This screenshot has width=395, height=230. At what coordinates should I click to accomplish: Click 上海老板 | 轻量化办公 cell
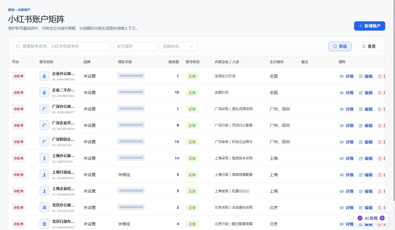point(232,191)
